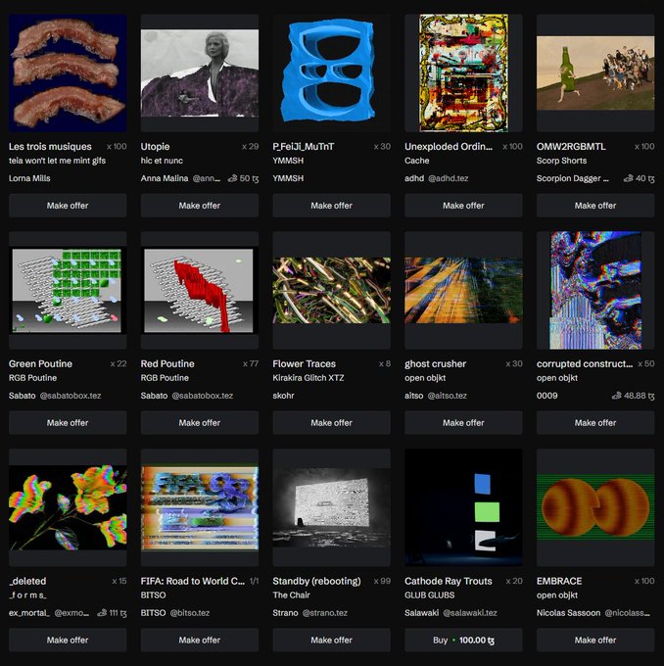Open The Chair collection link
Screen dimensions: 664x666
(x=292, y=595)
